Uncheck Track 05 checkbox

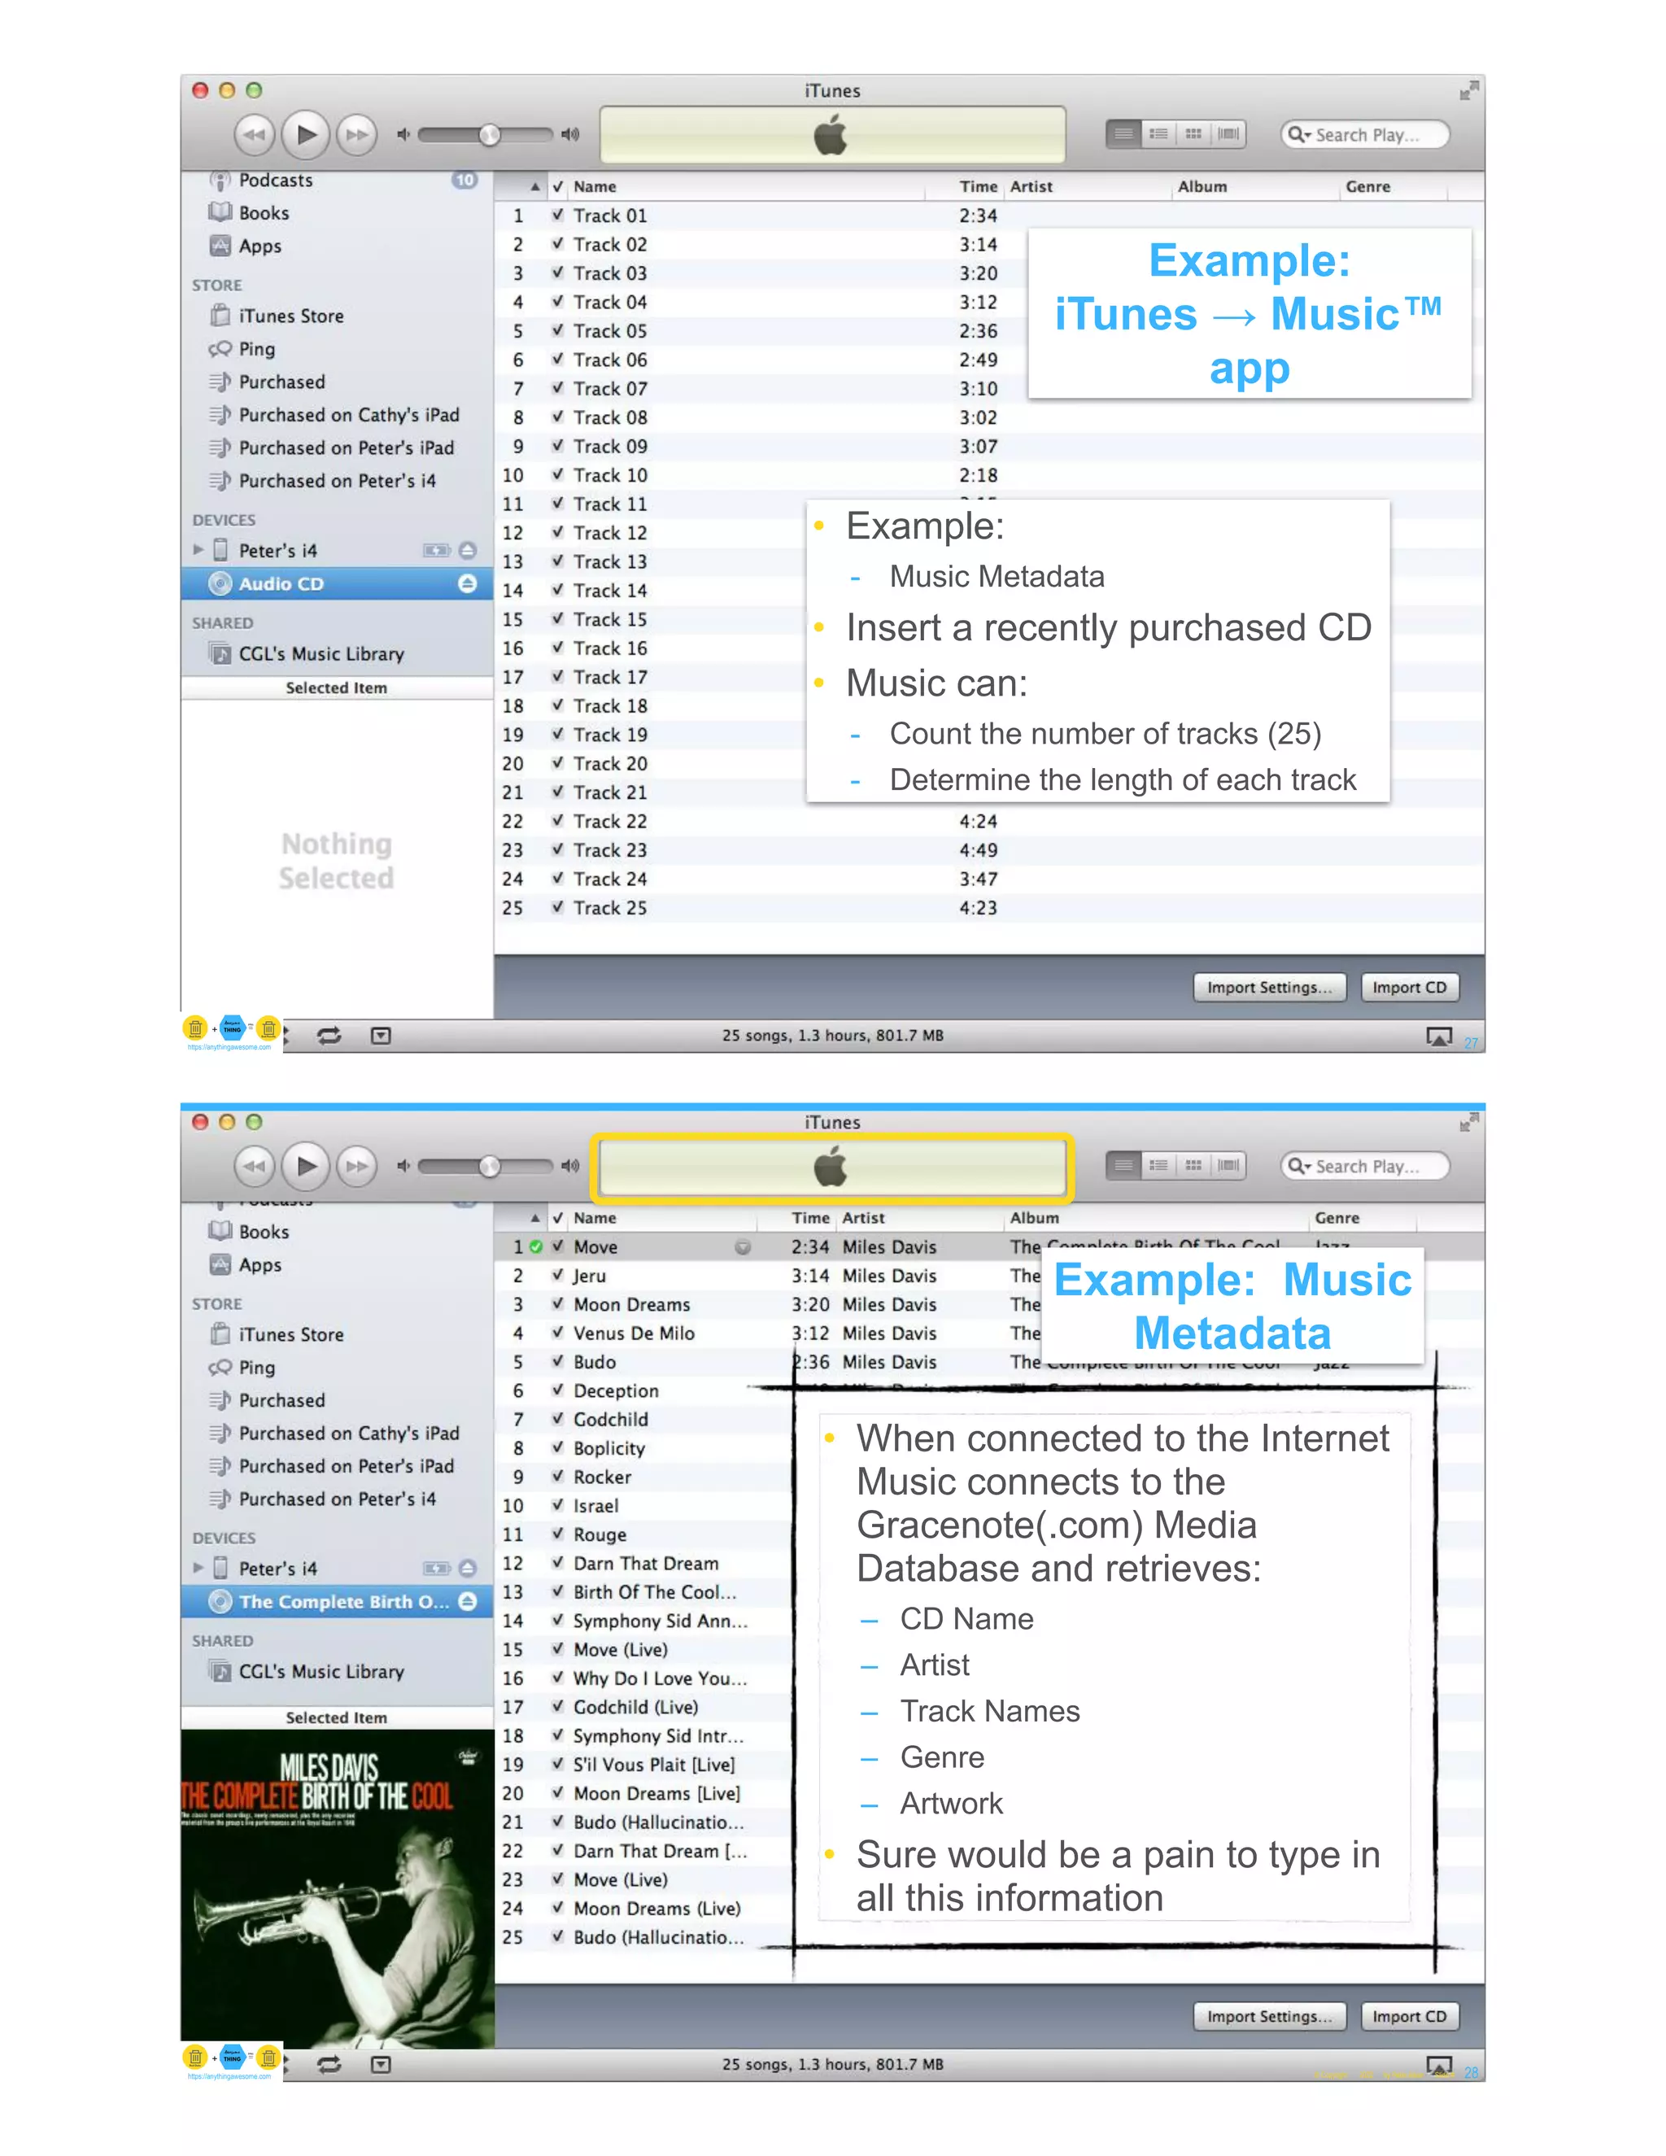click(x=557, y=330)
